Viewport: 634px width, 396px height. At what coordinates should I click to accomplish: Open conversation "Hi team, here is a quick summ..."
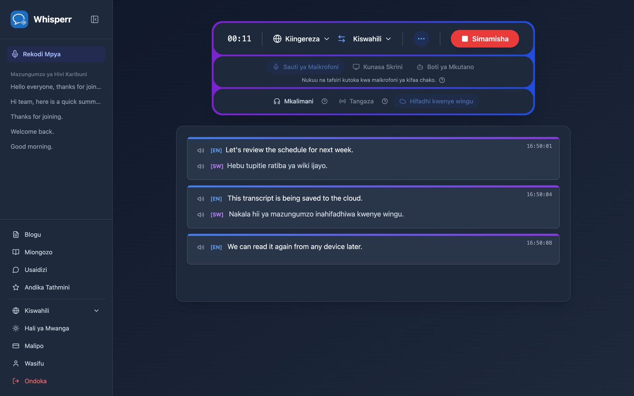click(55, 102)
